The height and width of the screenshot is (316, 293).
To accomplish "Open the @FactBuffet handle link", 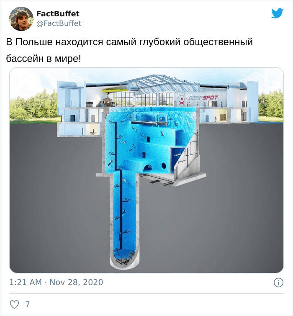I will (59, 23).
